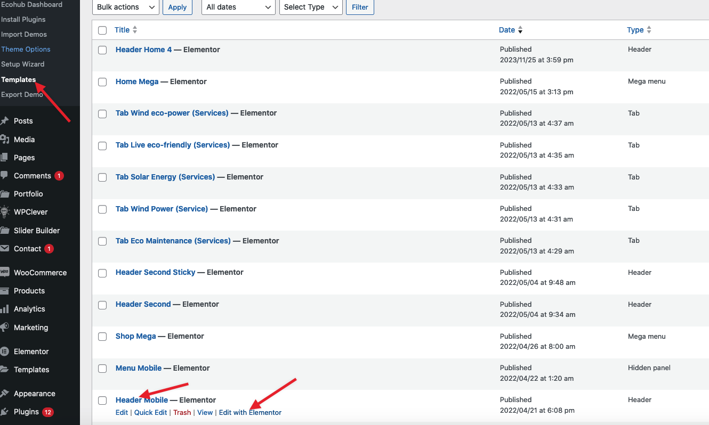Click the Trash link for Header Mobile
709x425 pixels.
point(182,412)
